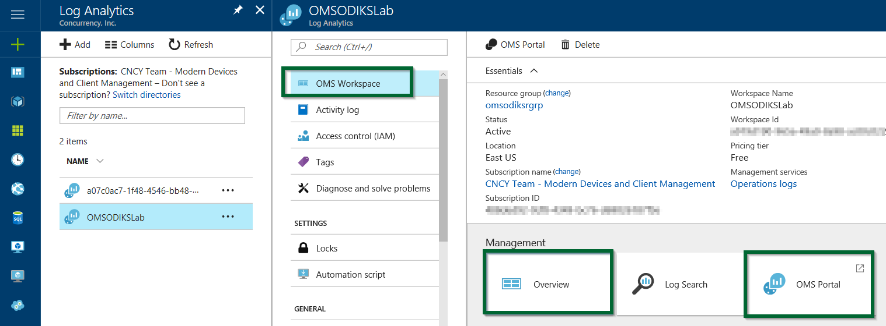Viewport: 886px width, 326px height.
Task: Open All resources green grid icon
Action: (18, 130)
